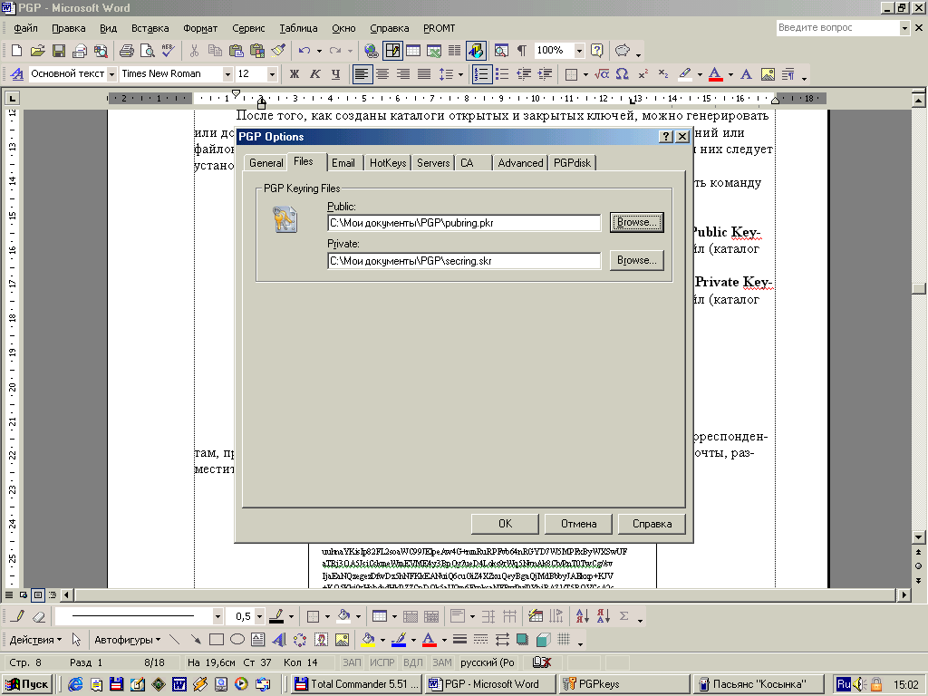Browse for the Private keyring file
The height and width of the screenshot is (696, 928).
click(x=637, y=260)
